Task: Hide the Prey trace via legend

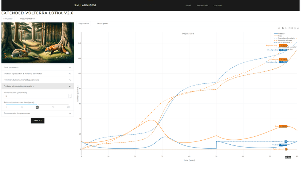Action: (280, 36)
